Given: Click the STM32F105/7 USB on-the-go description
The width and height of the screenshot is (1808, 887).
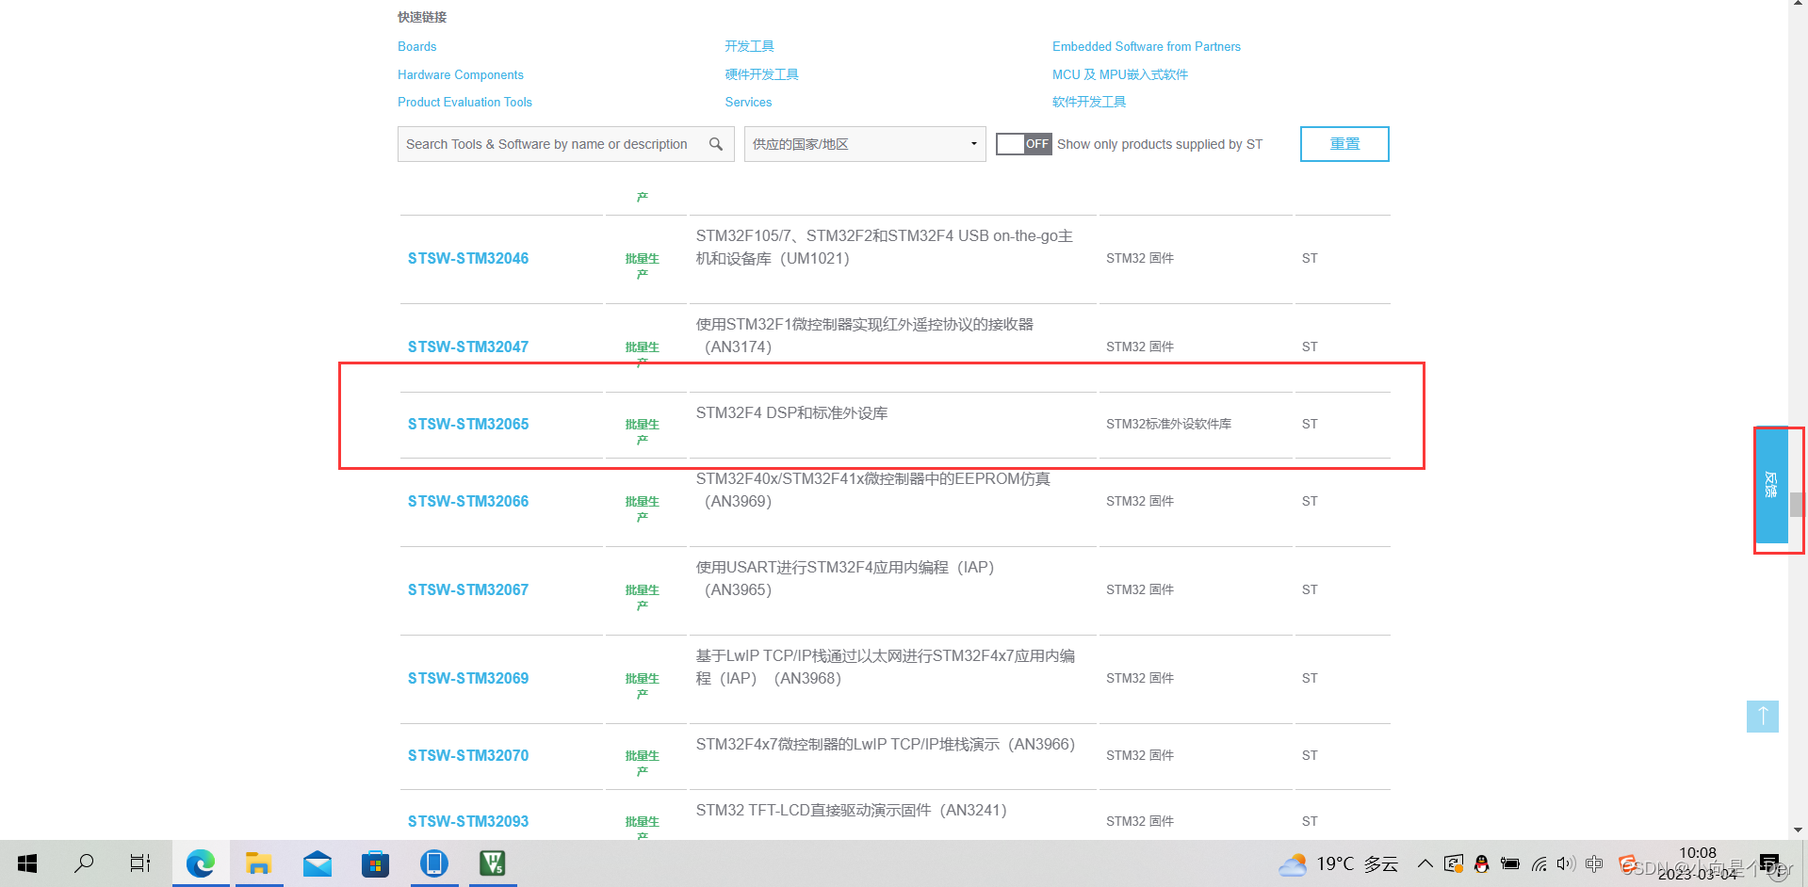Looking at the screenshot, I should tap(884, 247).
